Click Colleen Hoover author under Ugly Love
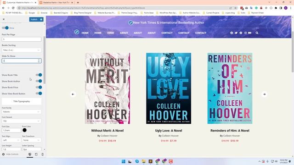The image size is (294, 165). click(x=170, y=136)
